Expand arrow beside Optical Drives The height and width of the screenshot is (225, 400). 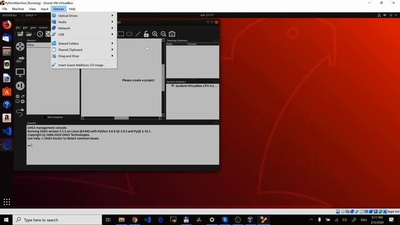point(112,16)
